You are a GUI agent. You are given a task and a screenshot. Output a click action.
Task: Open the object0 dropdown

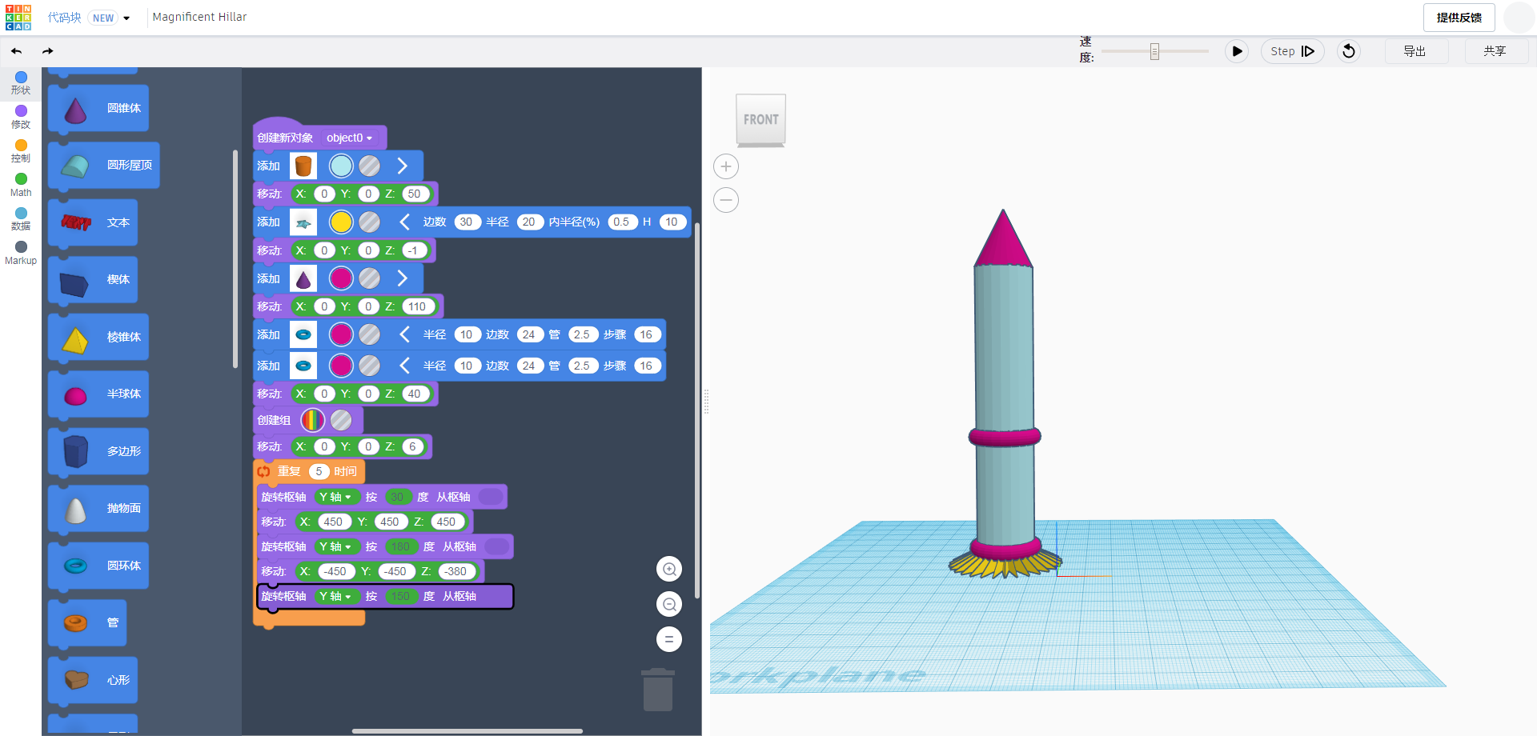pyautogui.click(x=350, y=138)
